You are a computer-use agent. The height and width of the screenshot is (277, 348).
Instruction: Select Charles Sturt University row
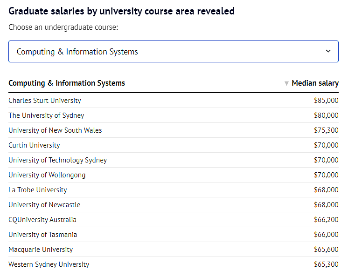point(174,101)
